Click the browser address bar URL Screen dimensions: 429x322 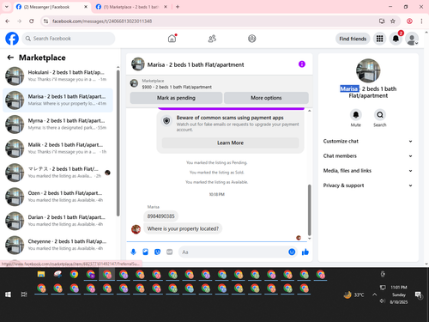(102, 21)
